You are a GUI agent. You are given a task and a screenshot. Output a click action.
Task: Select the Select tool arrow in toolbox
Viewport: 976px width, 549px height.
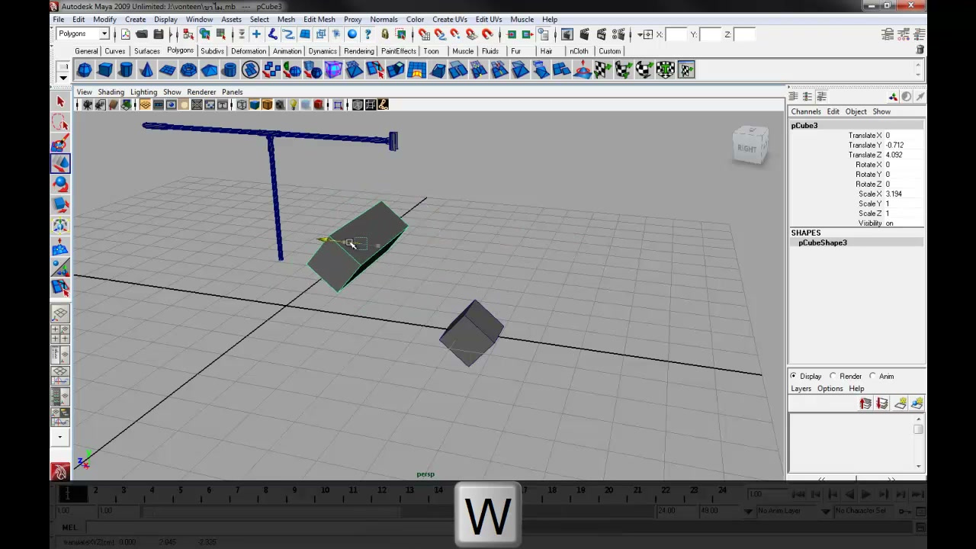(60, 102)
